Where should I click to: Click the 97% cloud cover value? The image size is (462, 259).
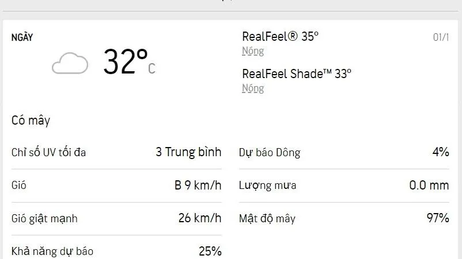(437, 218)
